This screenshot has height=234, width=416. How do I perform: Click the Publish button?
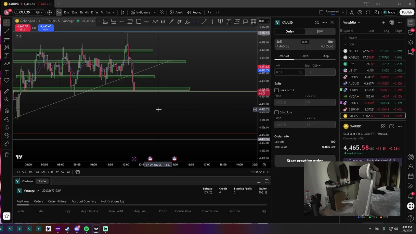407,12
